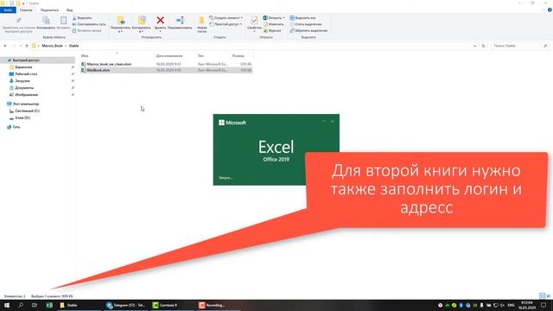The image size is (553, 311).
Task: Click Вставить ярлык in the ribbon
Action: [x=86, y=31]
